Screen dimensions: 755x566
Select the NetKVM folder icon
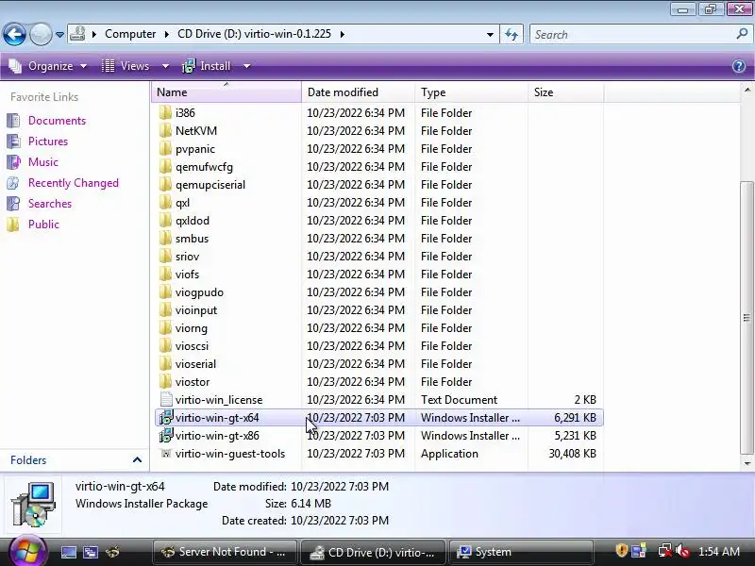165,130
